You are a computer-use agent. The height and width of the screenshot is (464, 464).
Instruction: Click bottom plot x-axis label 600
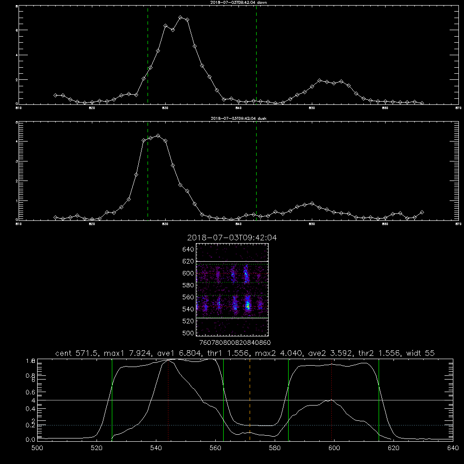[334, 448]
